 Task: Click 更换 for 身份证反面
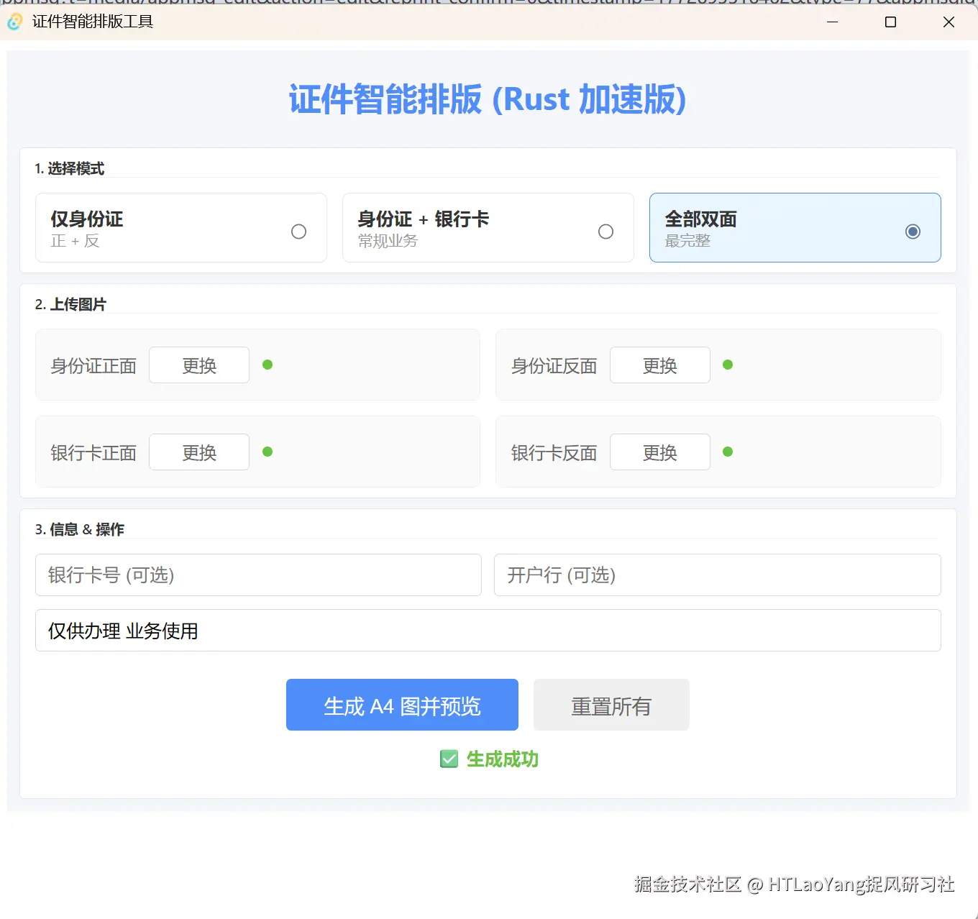(x=659, y=365)
